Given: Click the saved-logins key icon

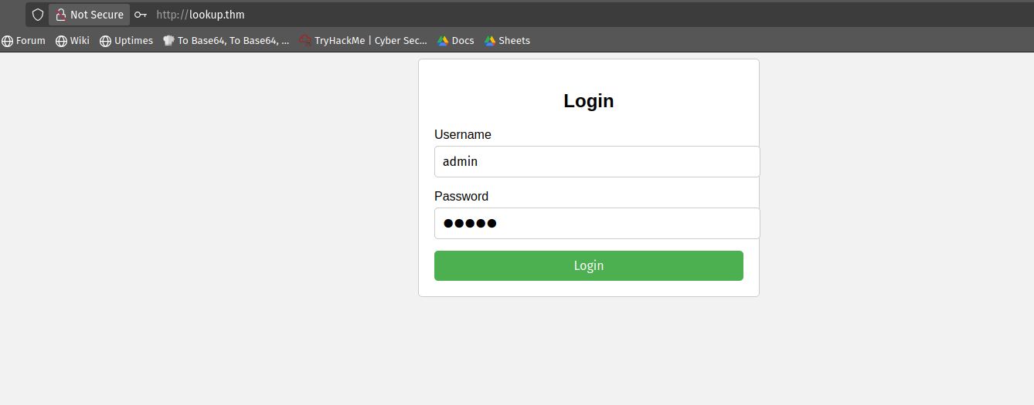Looking at the screenshot, I should 140,15.
